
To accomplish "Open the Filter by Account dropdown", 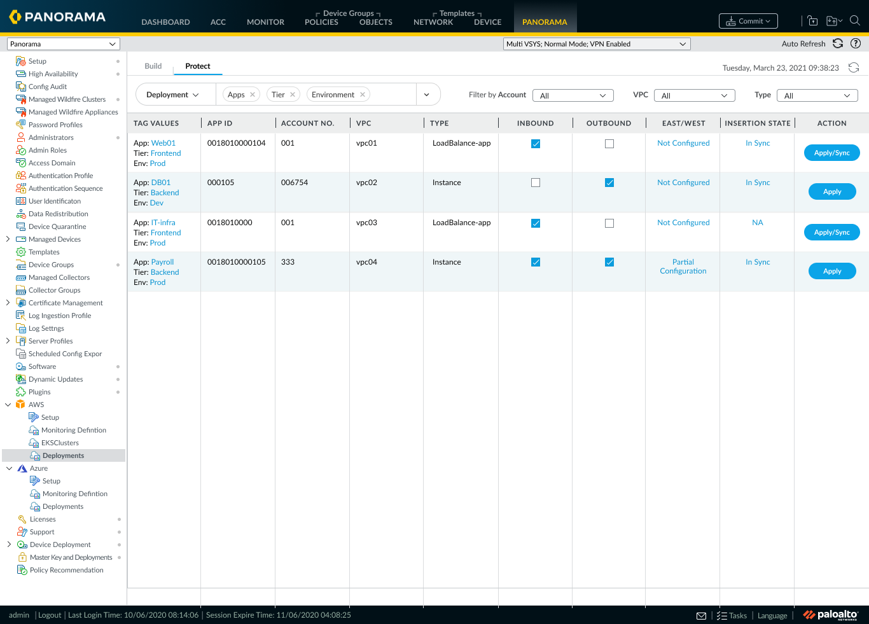I will [x=573, y=95].
